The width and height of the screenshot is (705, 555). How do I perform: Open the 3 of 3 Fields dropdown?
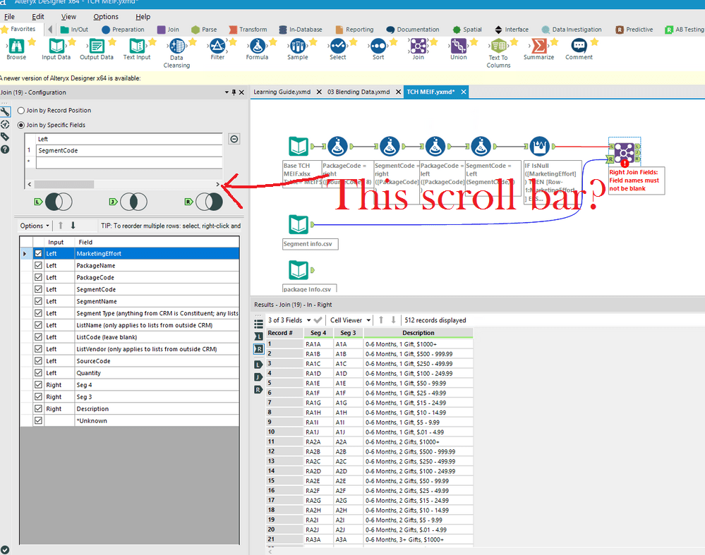[x=295, y=319]
